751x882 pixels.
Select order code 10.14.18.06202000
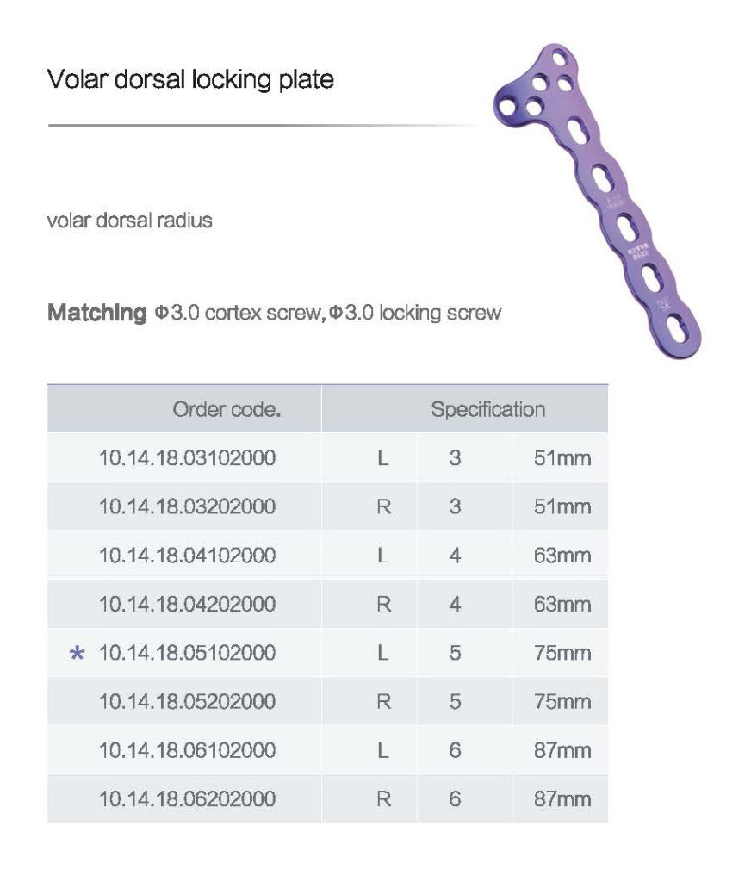click(x=188, y=798)
